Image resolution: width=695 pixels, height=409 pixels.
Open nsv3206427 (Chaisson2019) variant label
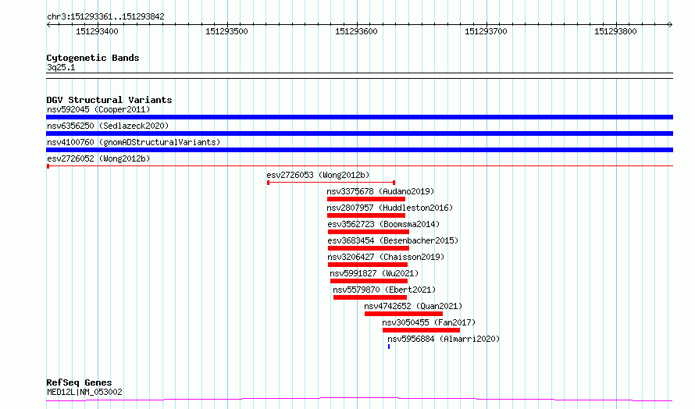coord(386,257)
